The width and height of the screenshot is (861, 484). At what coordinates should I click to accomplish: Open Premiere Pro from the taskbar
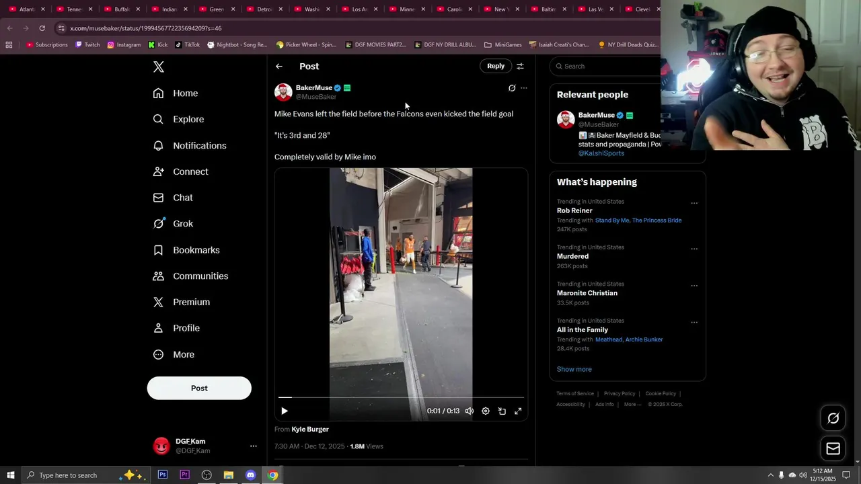click(x=184, y=475)
